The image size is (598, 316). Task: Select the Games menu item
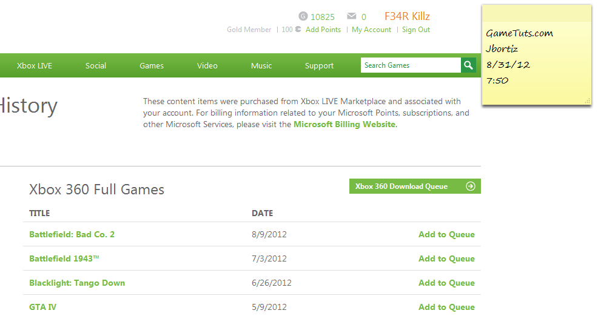[x=152, y=66]
